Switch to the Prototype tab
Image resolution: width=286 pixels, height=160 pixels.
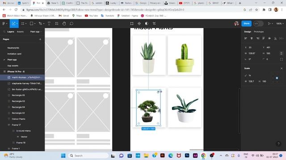259,32
